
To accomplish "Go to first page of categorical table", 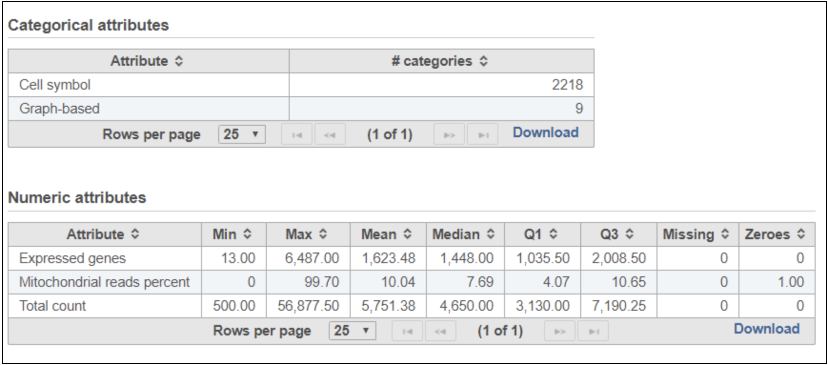I will click(297, 135).
